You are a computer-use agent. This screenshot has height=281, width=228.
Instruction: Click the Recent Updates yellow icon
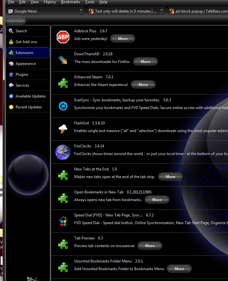pos(11,107)
